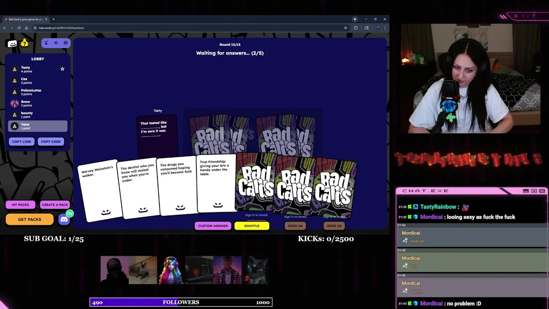Open the browser profile avatar

click(x=378, y=28)
